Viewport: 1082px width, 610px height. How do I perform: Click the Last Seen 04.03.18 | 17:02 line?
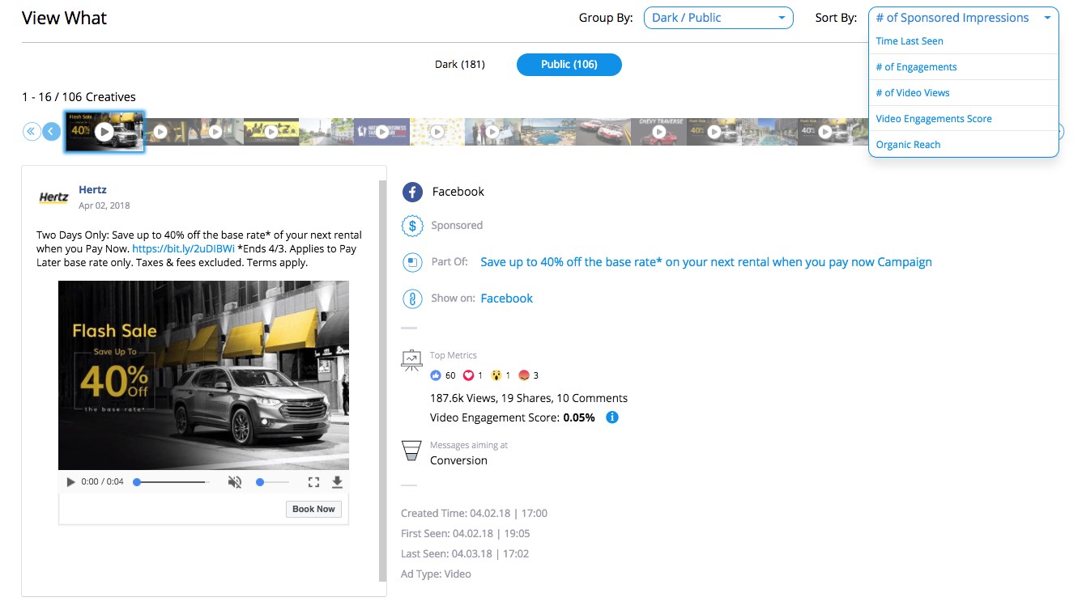click(x=465, y=553)
